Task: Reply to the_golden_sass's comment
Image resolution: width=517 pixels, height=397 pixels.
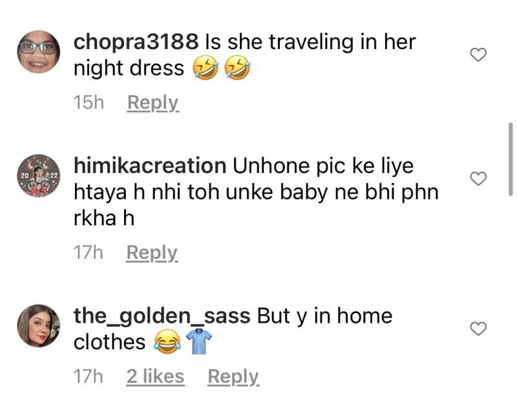Action: (x=233, y=376)
